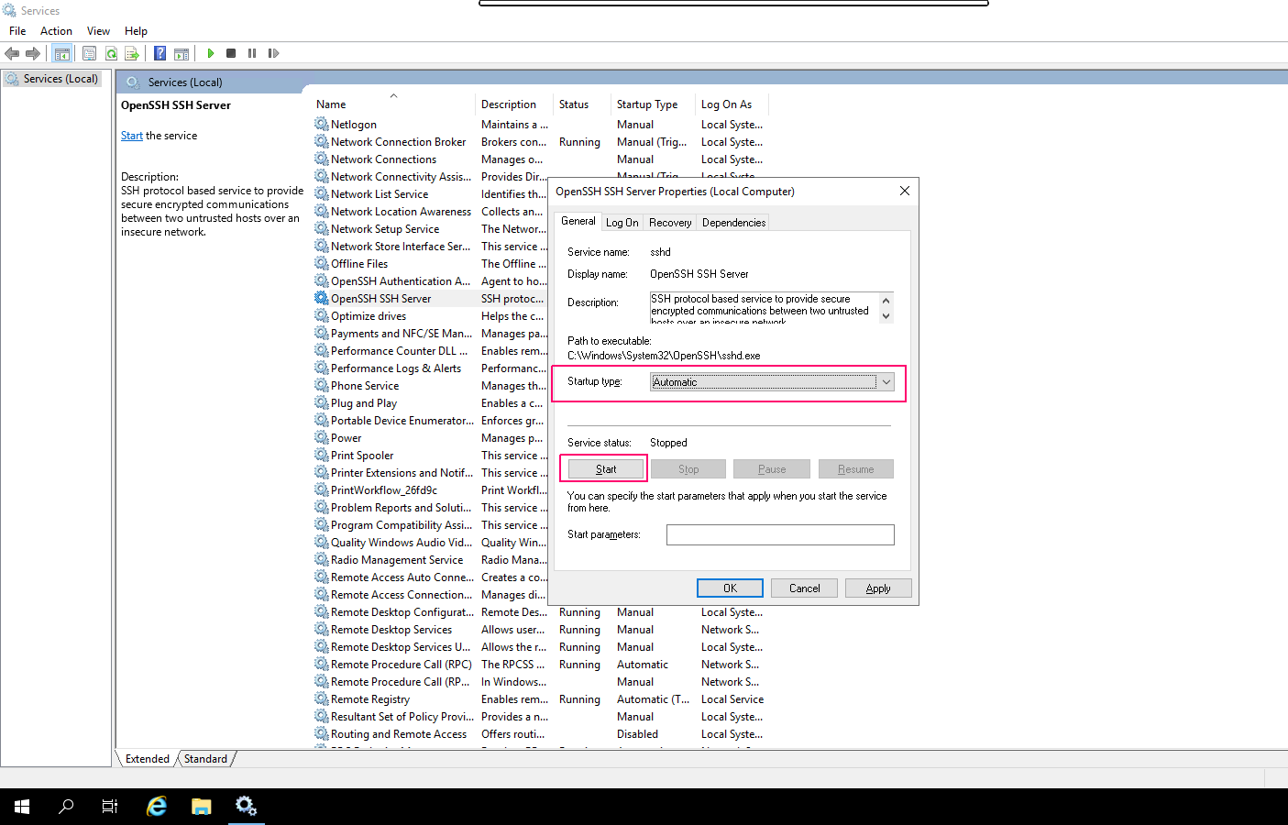The image size is (1288, 825).
Task: Open taskbar Search magnifier
Action: point(66,807)
